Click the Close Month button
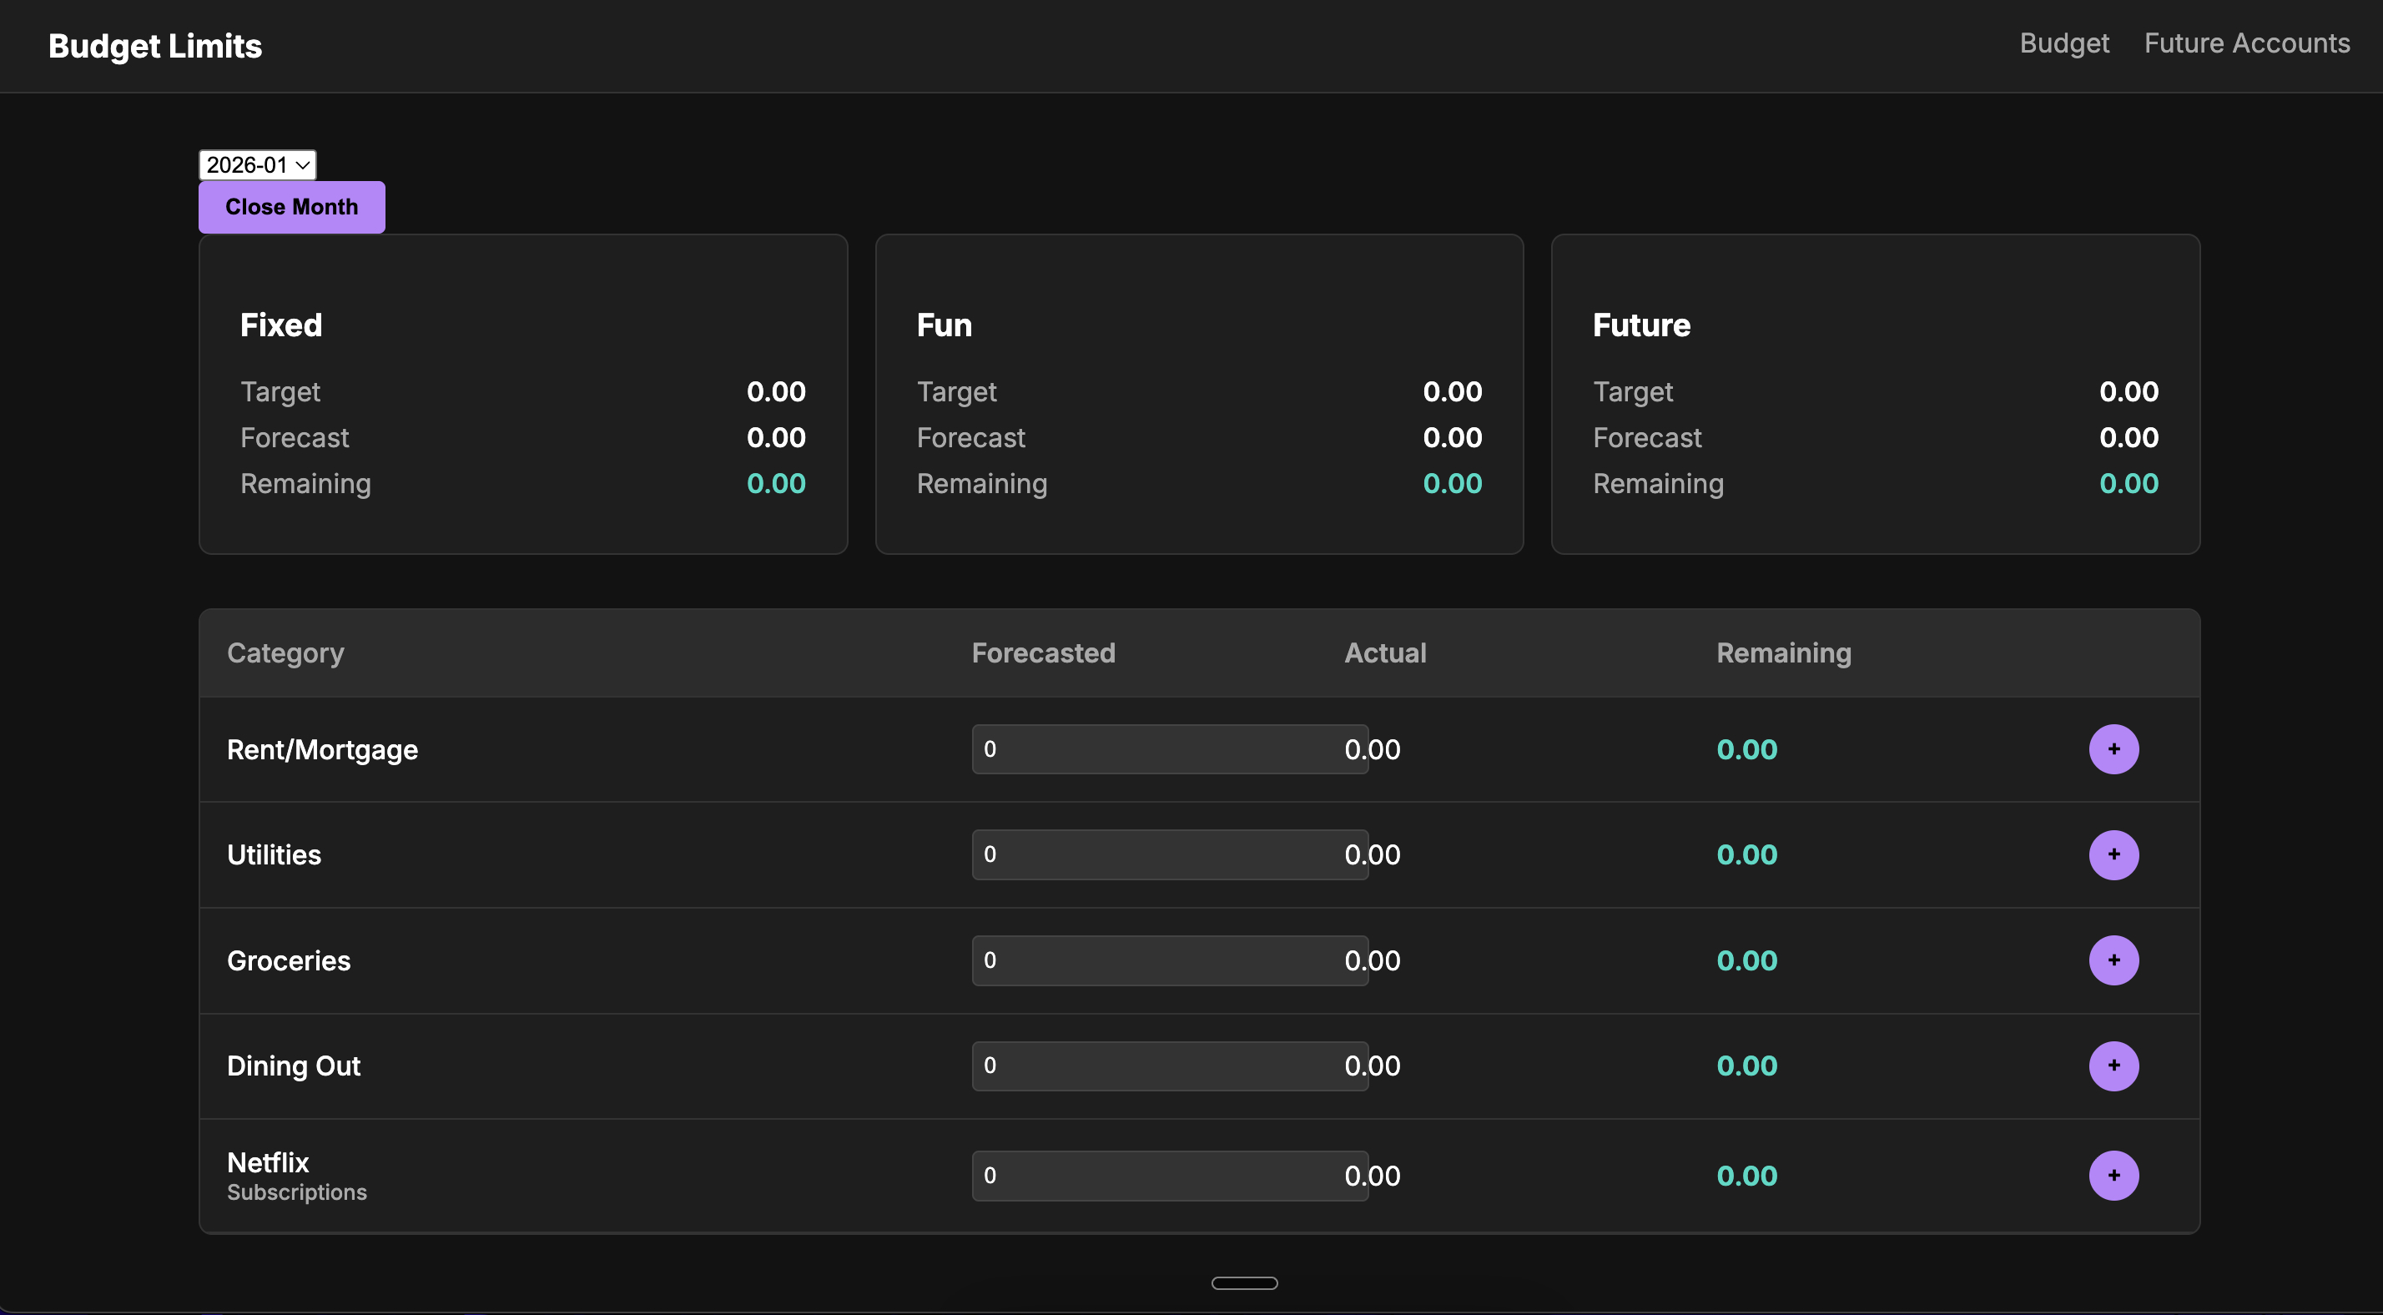 pos(291,206)
